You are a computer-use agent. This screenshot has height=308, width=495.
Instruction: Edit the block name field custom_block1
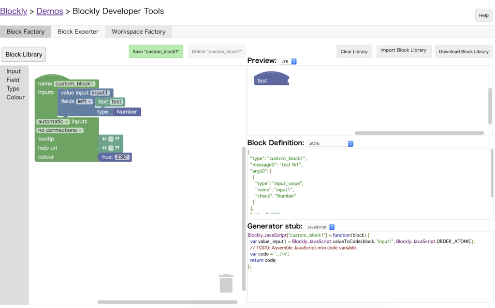[74, 84]
